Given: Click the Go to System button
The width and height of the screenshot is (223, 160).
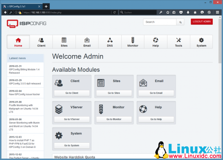Looking at the screenshot, I should tap(72, 146).
